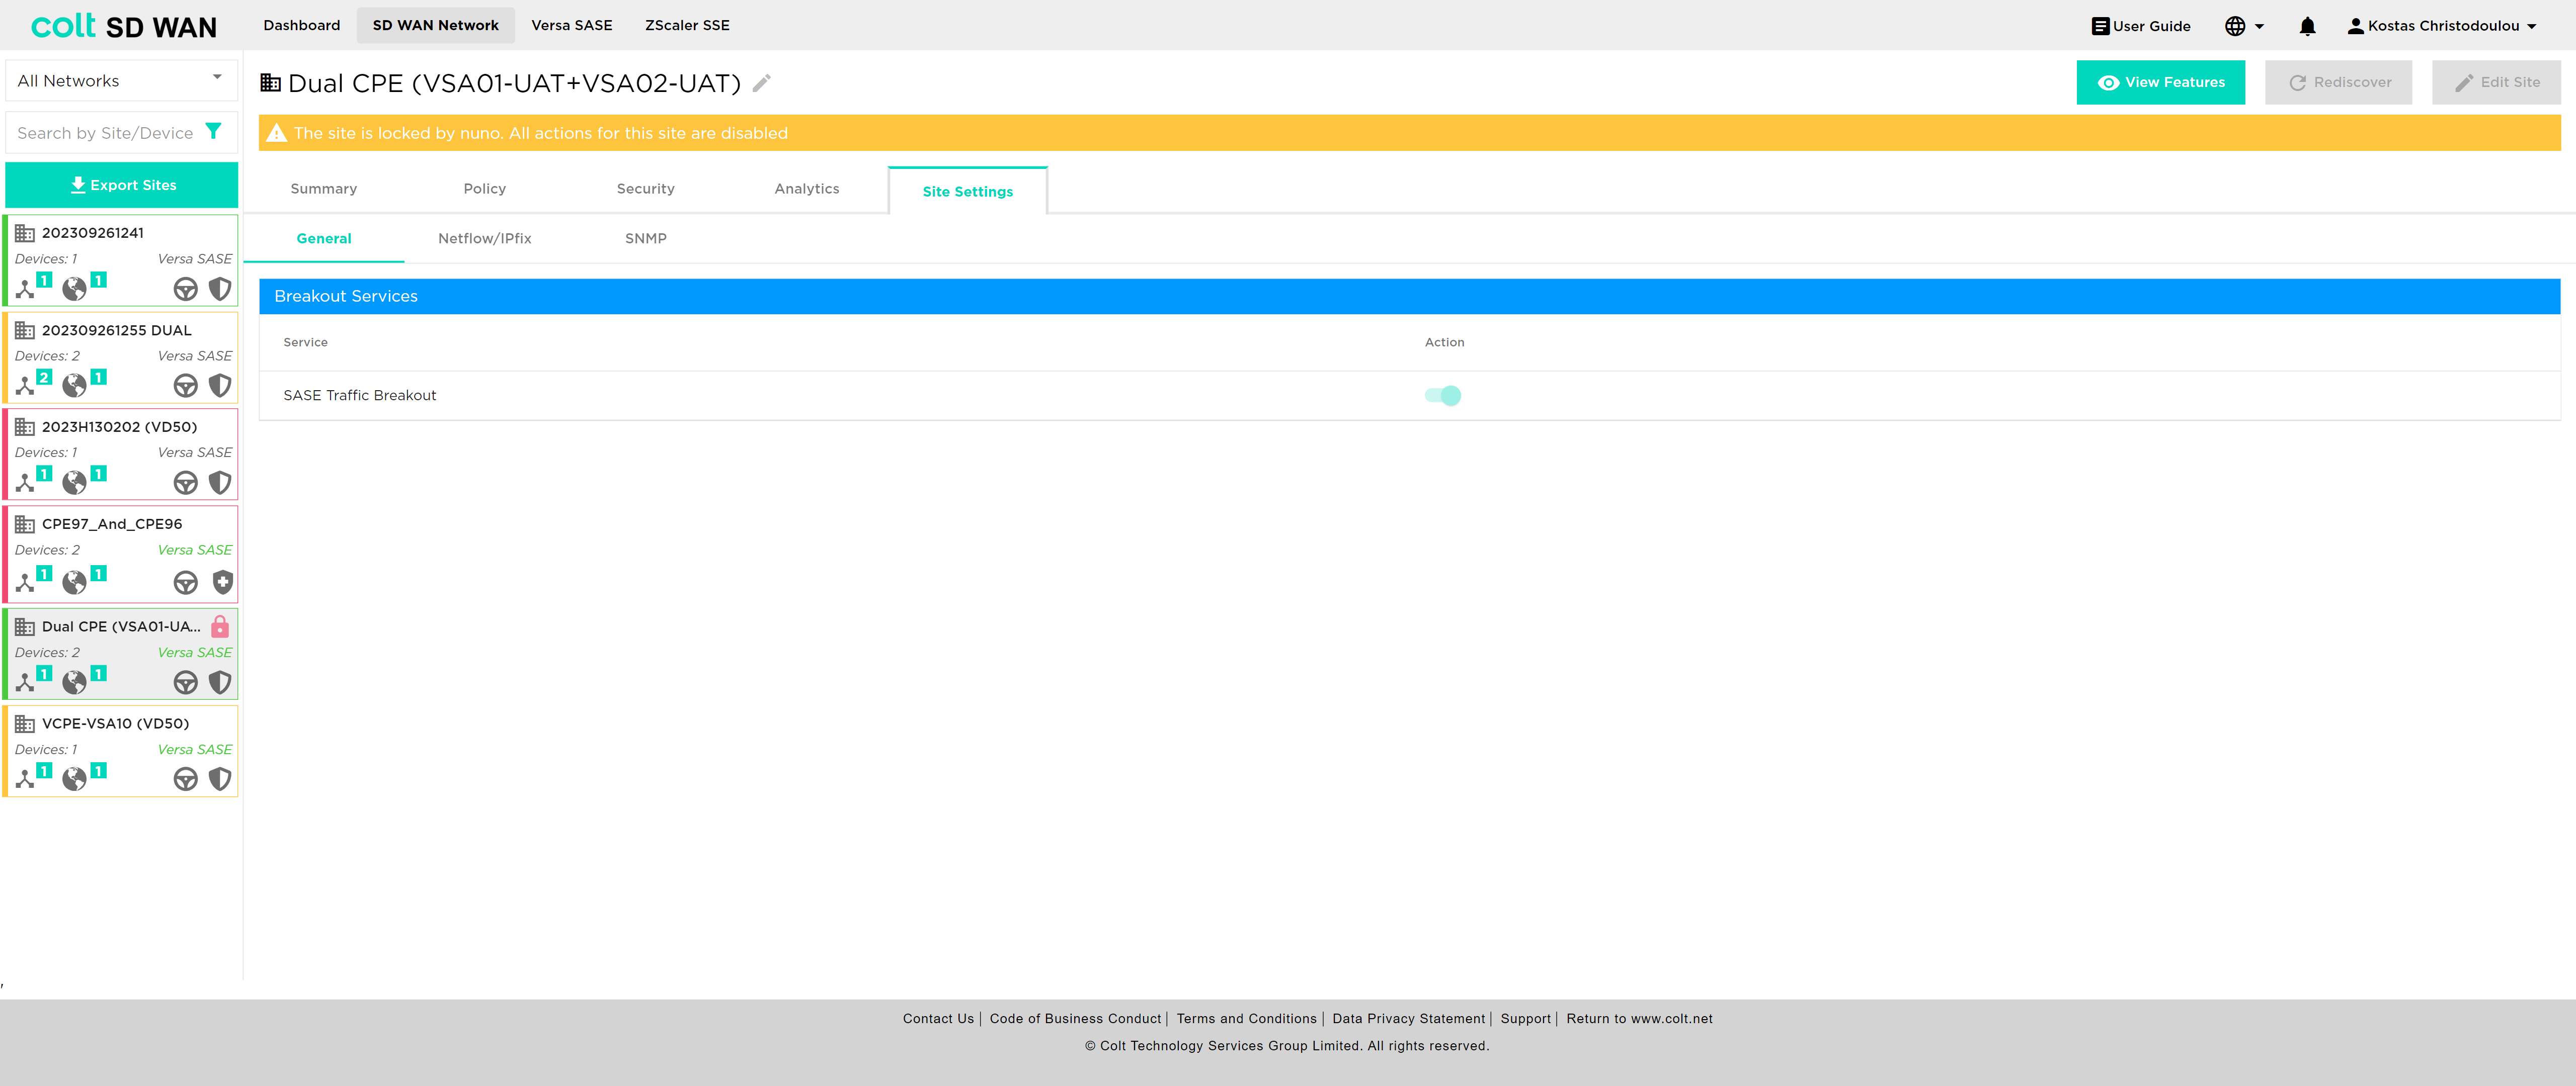Switch to the Policy tab

[485, 189]
